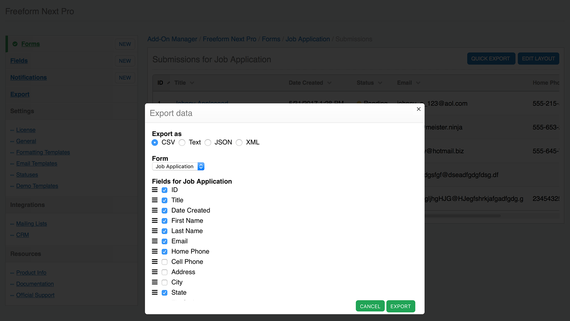Toggle the Email column sort chevron
Image resolution: width=570 pixels, height=321 pixels.
pos(417,83)
